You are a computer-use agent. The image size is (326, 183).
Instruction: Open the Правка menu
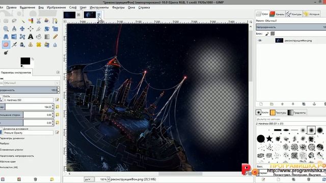coord(11,8)
